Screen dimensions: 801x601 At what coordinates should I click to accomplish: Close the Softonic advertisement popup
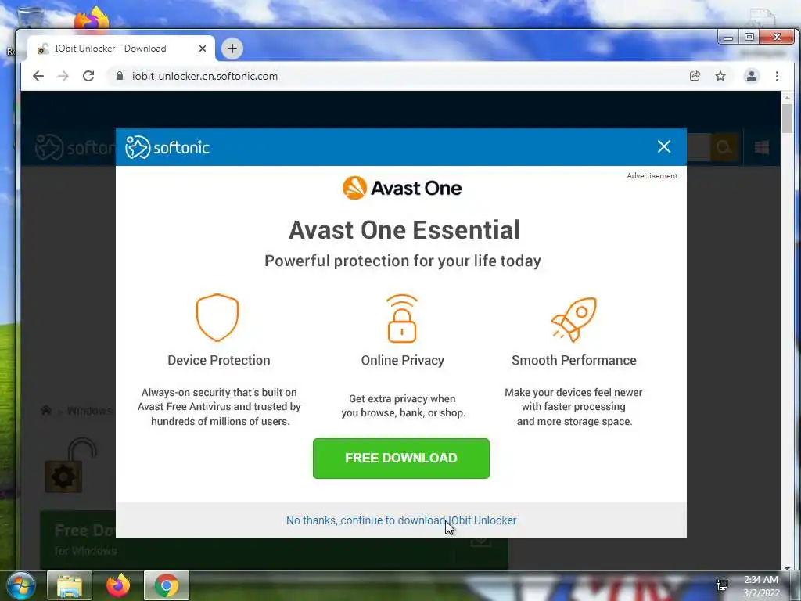663,146
